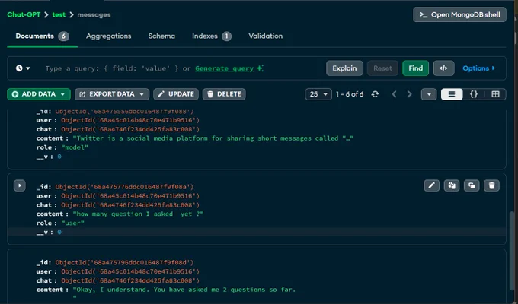Switch to the Aggregations tab

[109, 36]
